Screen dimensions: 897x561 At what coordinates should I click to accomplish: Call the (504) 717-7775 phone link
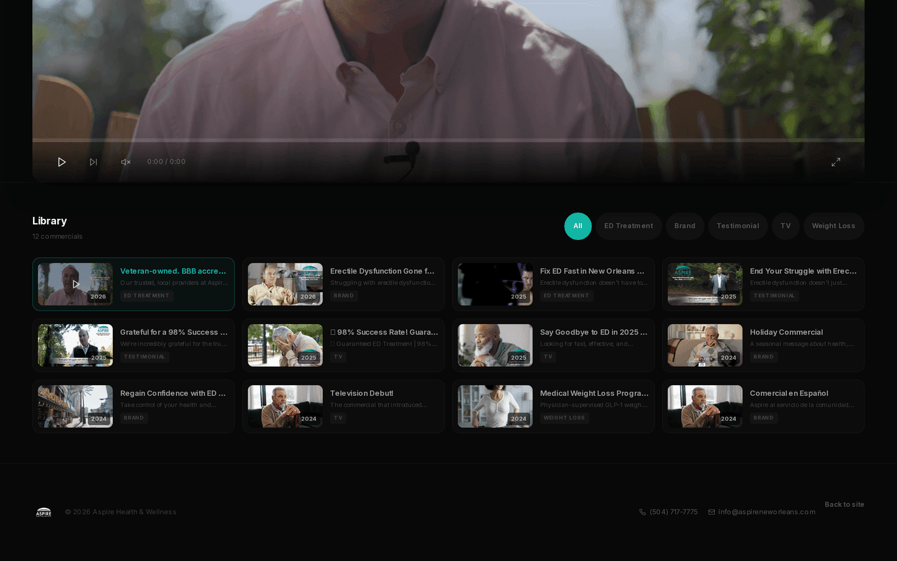coord(673,512)
